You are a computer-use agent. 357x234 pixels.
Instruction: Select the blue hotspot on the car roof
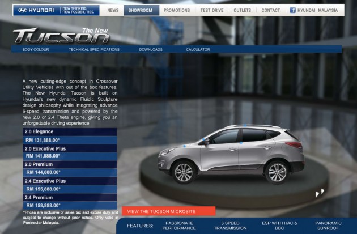click(245, 125)
